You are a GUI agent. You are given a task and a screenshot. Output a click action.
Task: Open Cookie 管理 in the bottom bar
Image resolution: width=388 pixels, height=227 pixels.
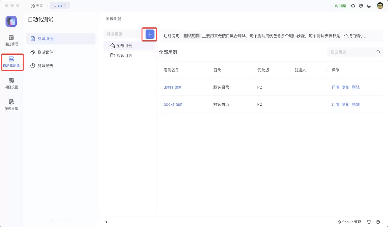[x=349, y=222]
